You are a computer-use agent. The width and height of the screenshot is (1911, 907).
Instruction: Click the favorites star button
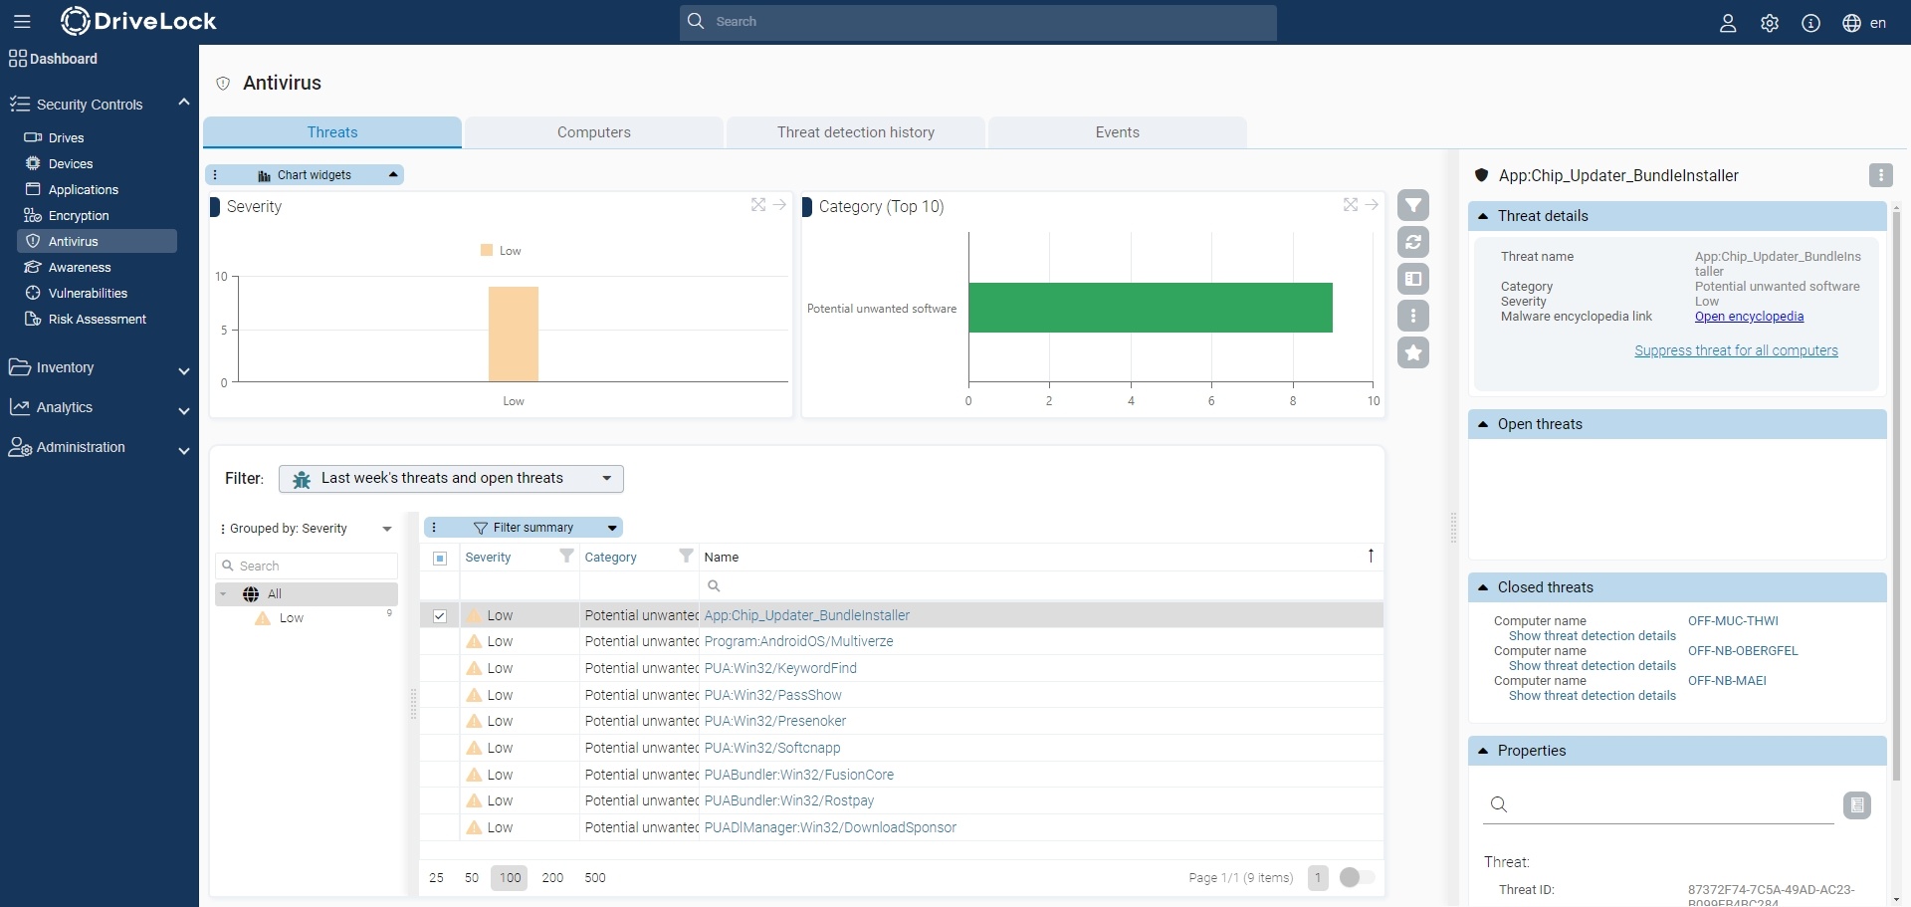1413,352
